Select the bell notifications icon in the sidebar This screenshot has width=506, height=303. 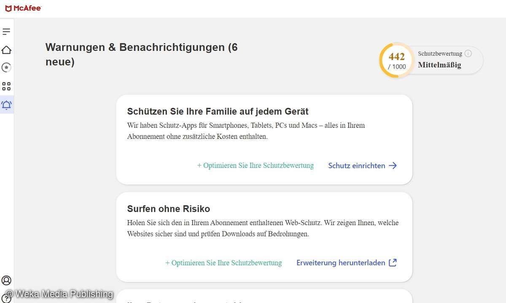[x=6, y=105]
